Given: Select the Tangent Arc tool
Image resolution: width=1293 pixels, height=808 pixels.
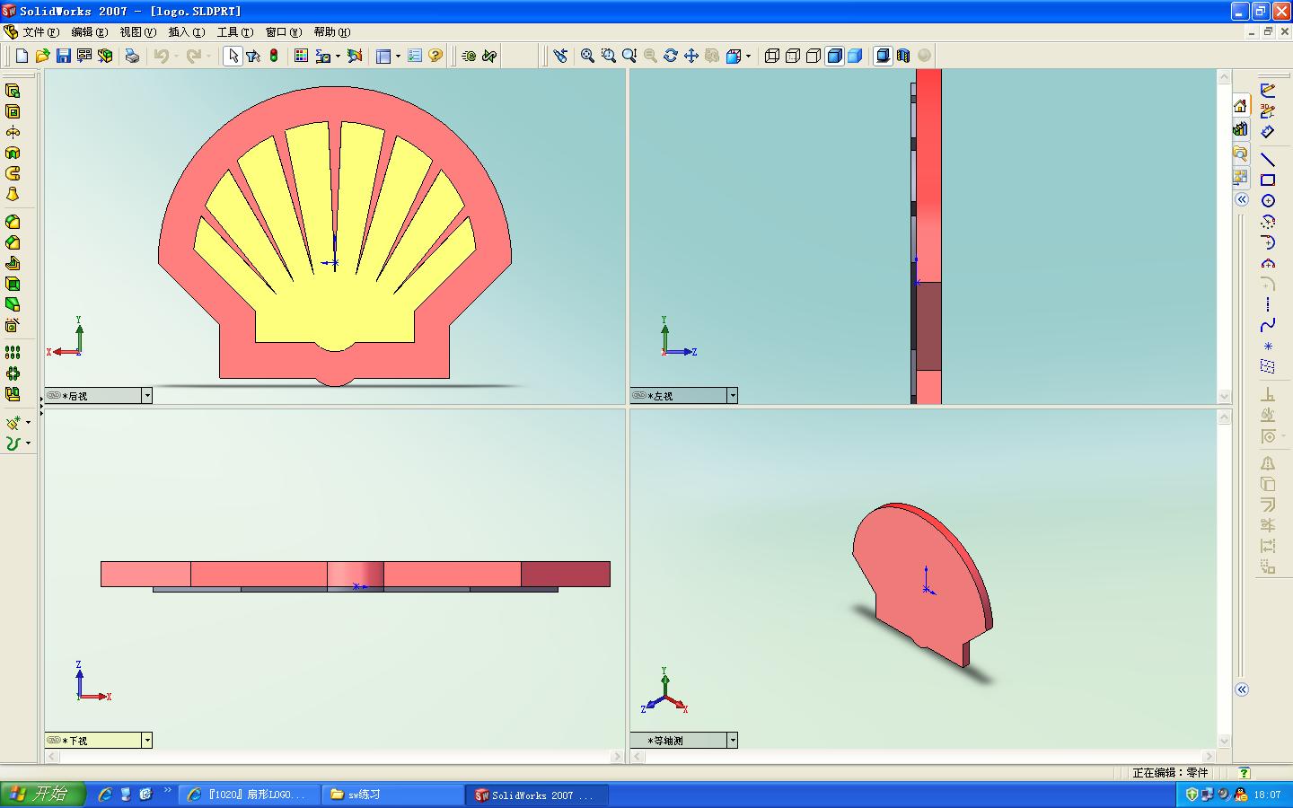Looking at the screenshot, I should pos(1268,242).
